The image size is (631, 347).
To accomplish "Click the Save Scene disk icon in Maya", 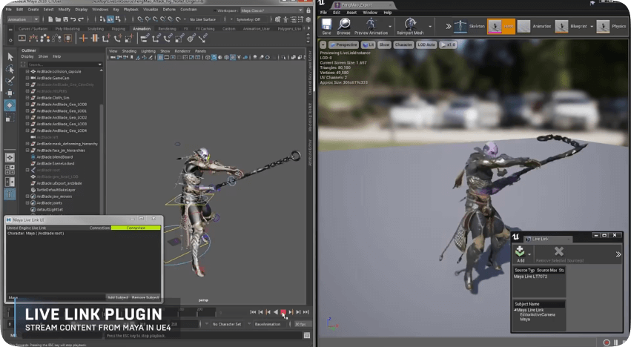I will [65, 19].
